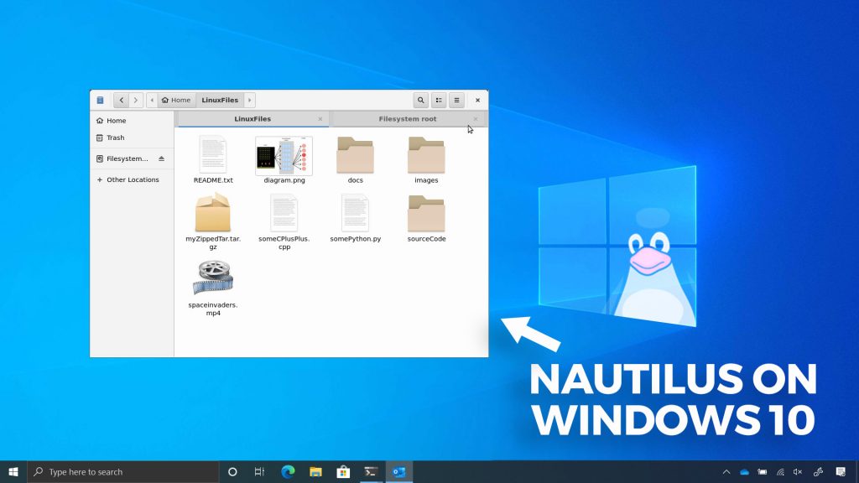This screenshot has width=859, height=483.
Task: Click the Nautilus sidebar bookmark icon in header
Action: coord(101,101)
